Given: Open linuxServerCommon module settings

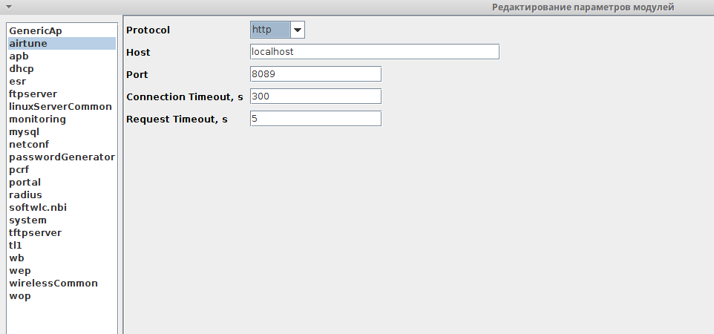Looking at the screenshot, I should tap(60, 107).
